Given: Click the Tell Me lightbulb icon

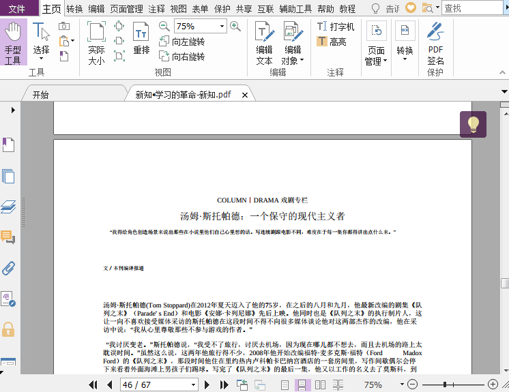Looking at the screenshot, I should coord(375,8).
